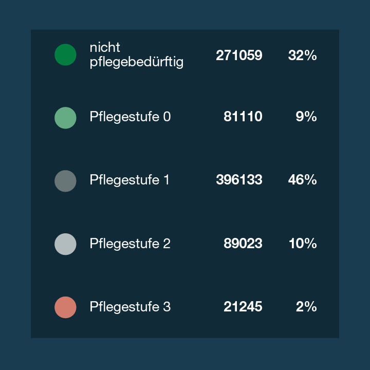Viewport: 370px width, 370px height.
Task: Select the 'Pflegestufe 3' label
Action: [x=130, y=306]
